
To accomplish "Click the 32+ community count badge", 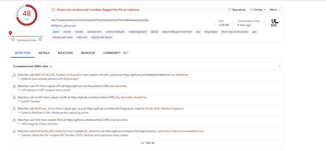I will point(126,53).
